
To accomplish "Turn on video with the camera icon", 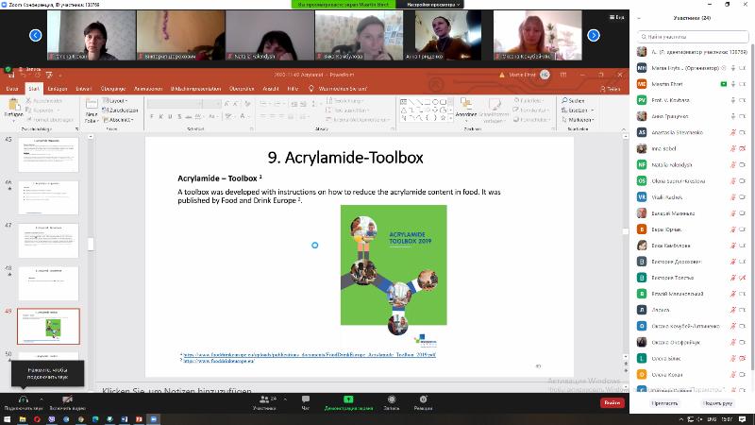I will [68, 399].
